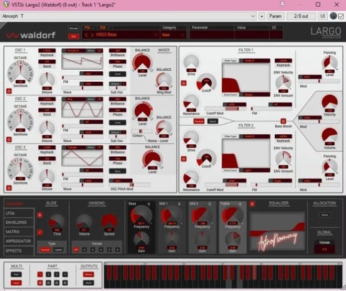Click the previous preset arrow
Viewport: 346px width, 291px height.
pyautogui.click(x=87, y=35)
